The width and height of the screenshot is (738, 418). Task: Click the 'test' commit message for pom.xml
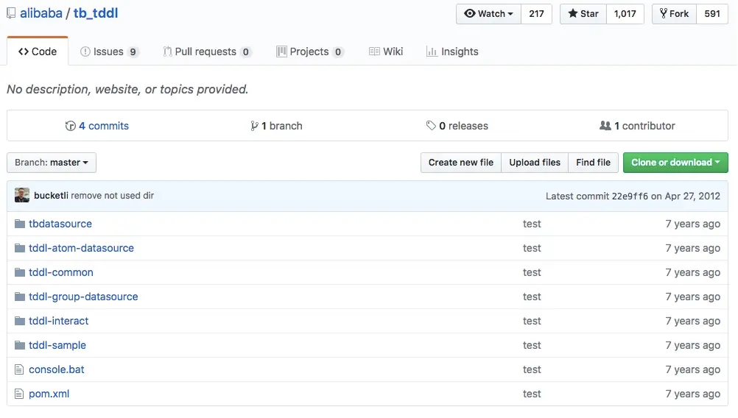coord(532,394)
